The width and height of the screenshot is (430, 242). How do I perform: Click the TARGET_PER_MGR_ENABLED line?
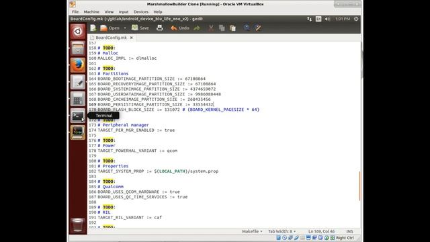136,130
